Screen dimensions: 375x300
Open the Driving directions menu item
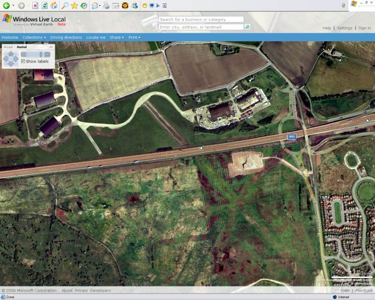point(66,37)
